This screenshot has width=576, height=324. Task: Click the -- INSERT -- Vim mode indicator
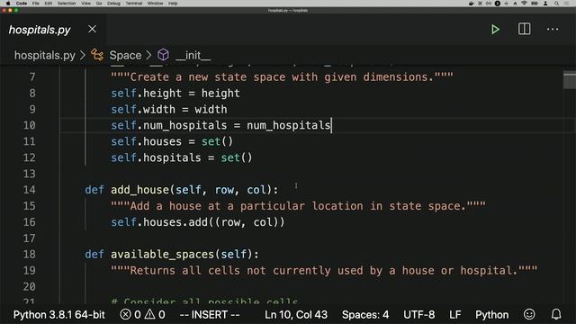point(210,315)
